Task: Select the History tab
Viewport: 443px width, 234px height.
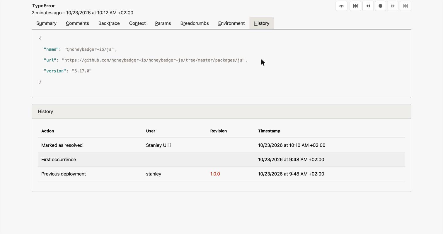Action: [x=262, y=23]
